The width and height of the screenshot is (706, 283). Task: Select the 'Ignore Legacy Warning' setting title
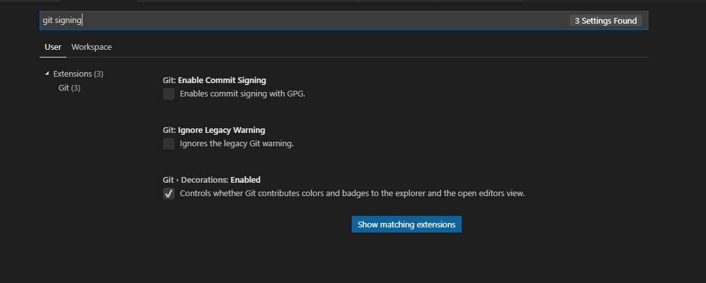[221, 130]
